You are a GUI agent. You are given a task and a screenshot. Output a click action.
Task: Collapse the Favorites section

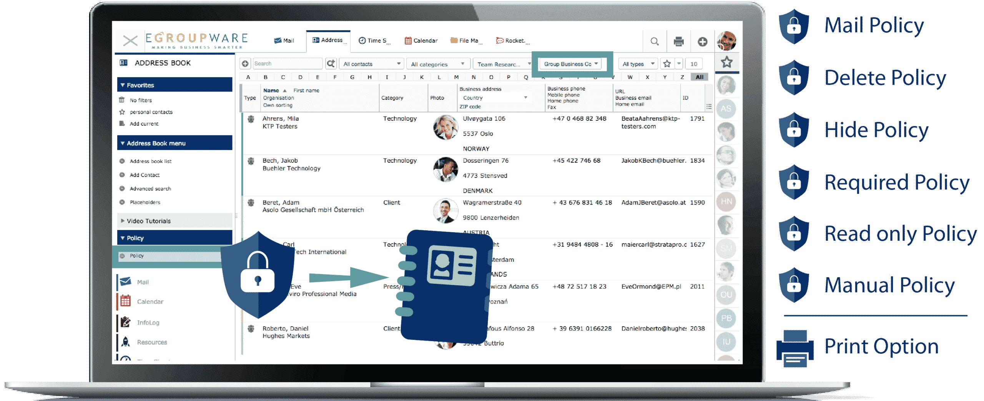pyautogui.click(x=175, y=85)
